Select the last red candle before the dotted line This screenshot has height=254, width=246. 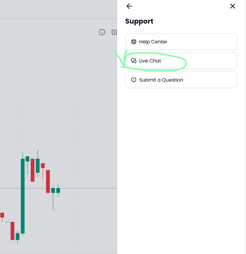(48, 181)
